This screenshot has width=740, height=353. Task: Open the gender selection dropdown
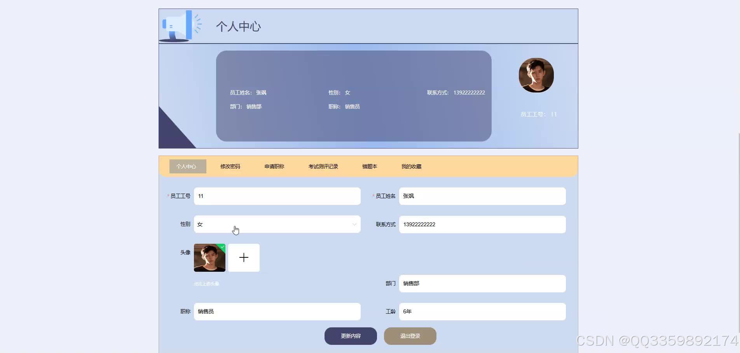[277, 224]
